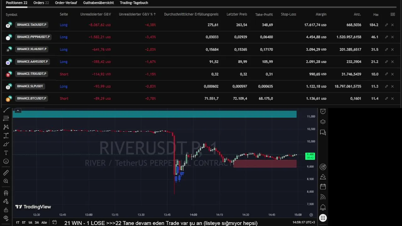Select the BINANCE:BTCUSDT.P symbol

[x=32, y=99]
